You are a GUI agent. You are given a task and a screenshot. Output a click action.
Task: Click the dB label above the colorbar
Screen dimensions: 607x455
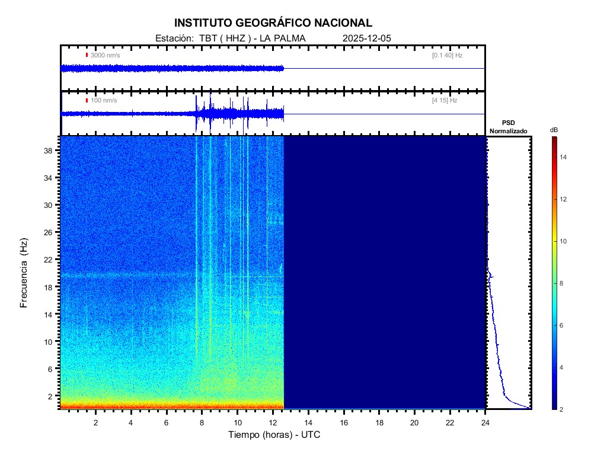click(554, 130)
